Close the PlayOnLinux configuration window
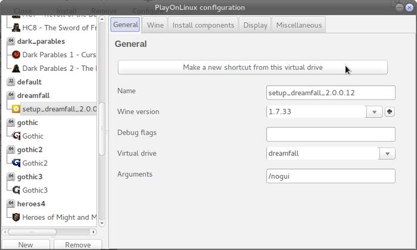 tap(409, 7)
